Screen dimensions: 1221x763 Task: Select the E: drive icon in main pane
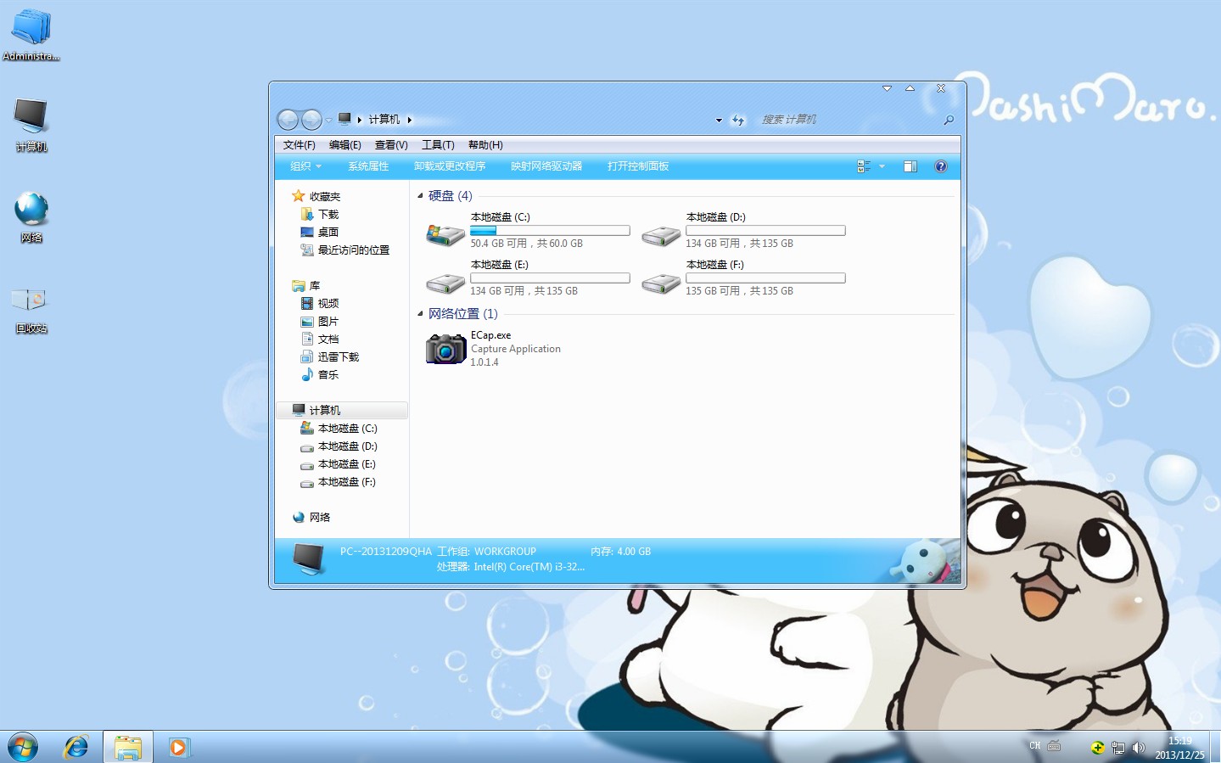tap(445, 283)
